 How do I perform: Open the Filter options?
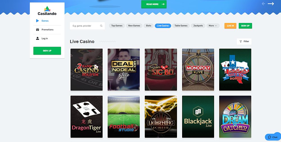coord(244,41)
